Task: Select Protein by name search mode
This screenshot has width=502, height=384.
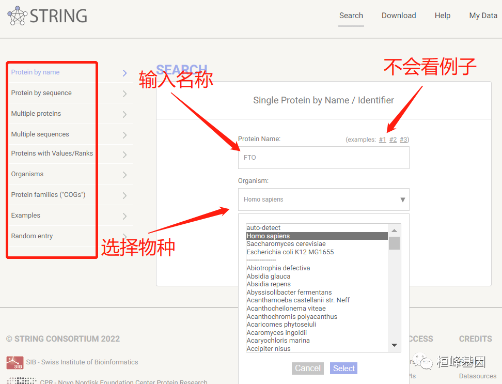Action: [x=35, y=72]
